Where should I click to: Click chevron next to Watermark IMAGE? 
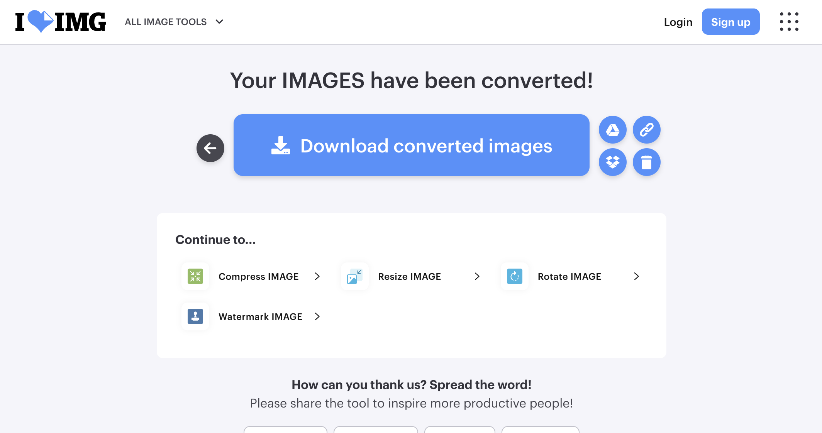click(317, 316)
